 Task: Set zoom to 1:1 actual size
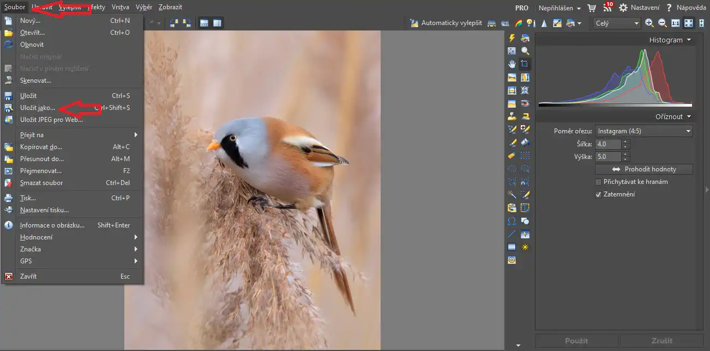point(676,23)
